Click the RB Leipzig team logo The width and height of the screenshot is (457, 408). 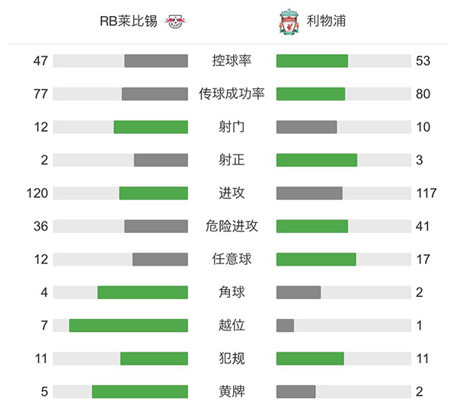click(176, 21)
